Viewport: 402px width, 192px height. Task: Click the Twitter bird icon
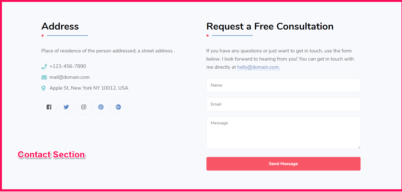[x=66, y=107]
